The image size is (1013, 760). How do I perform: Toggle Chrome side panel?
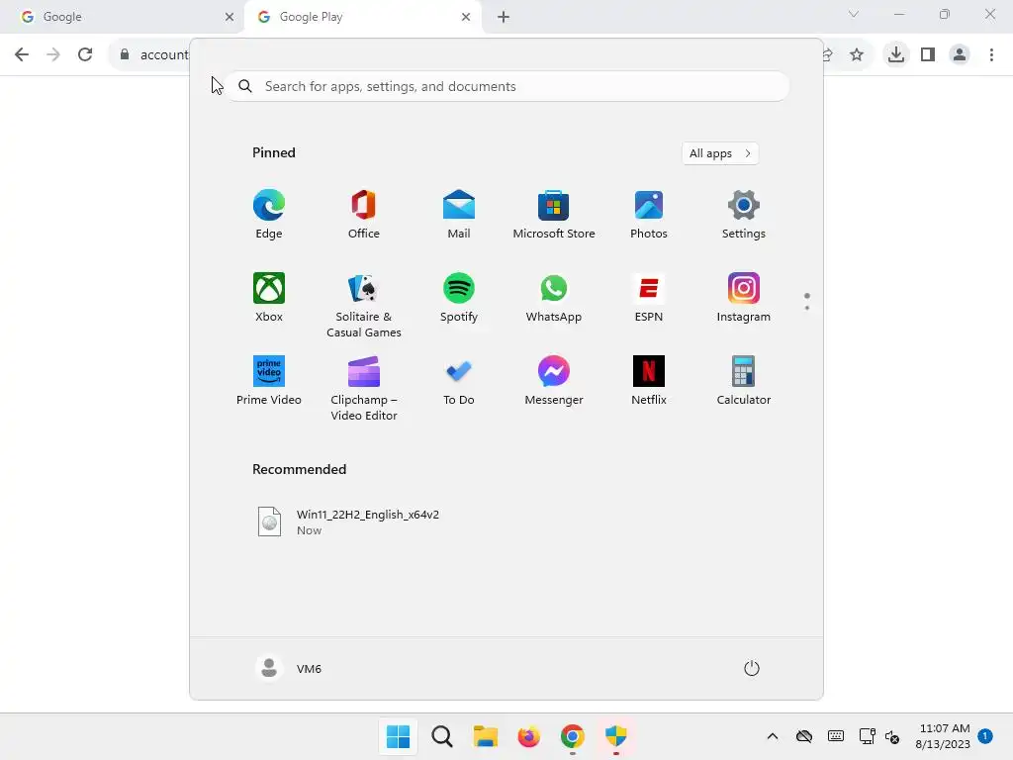pyautogui.click(x=928, y=54)
